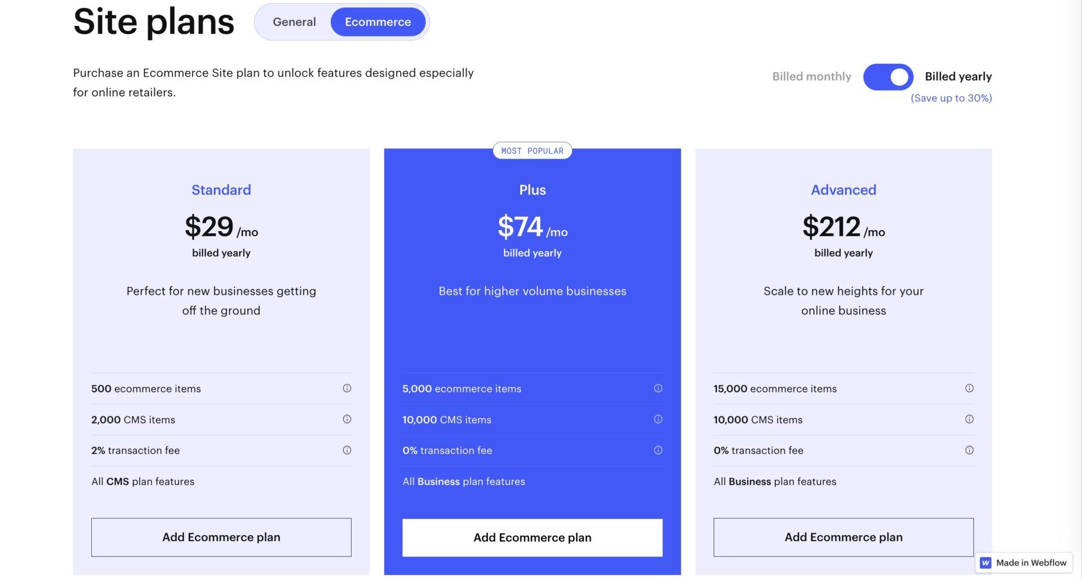Show info for Advanced 0% transaction fee

969,450
